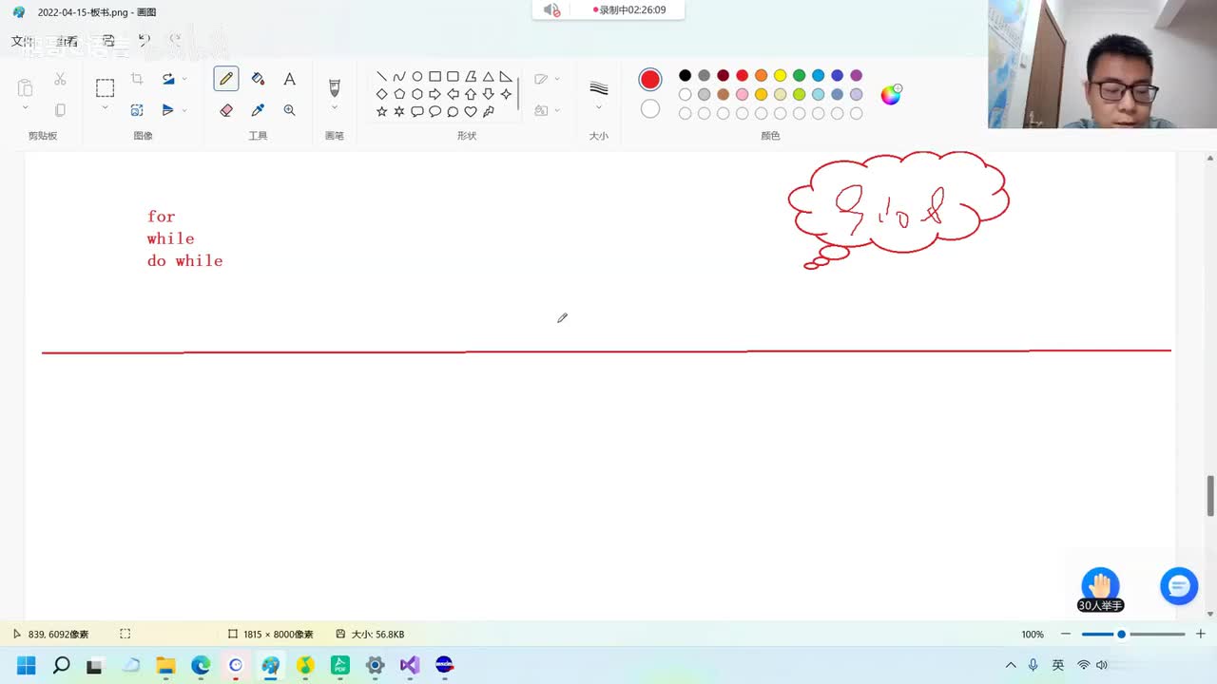Click the 英 input method indicator
The height and width of the screenshot is (684, 1217).
pyautogui.click(x=1057, y=665)
